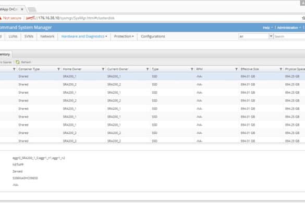
Task: Go to the SVMs tab
Action: pos(29,36)
